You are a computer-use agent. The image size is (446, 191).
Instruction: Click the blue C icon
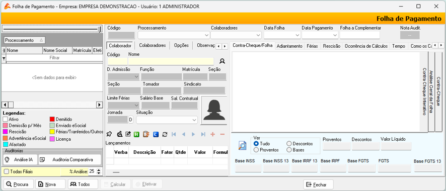(x=156, y=134)
